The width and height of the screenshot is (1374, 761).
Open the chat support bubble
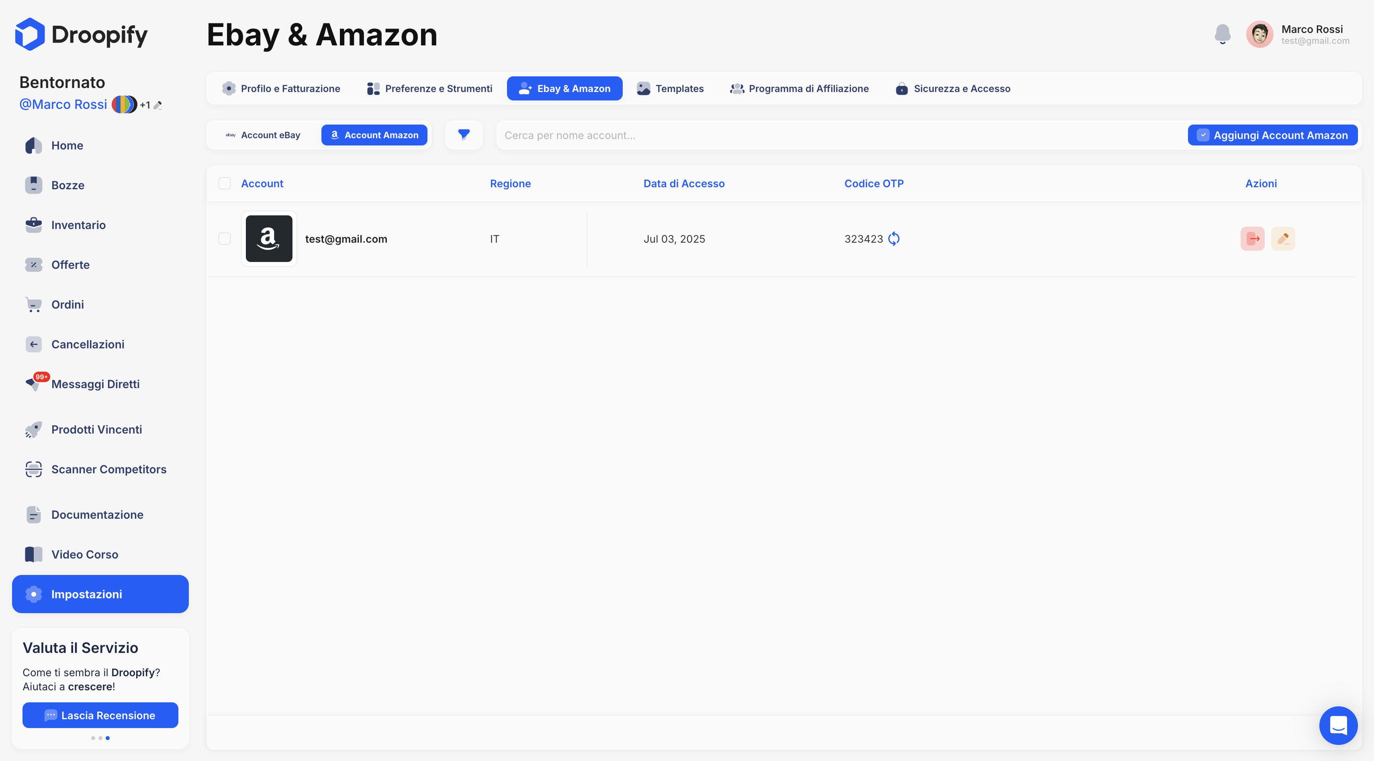pyautogui.click(x=1338, y=725)
